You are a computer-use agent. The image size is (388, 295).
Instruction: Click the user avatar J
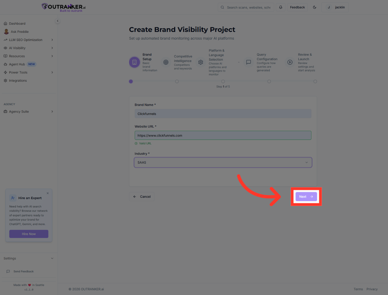[x=329, y=7]
